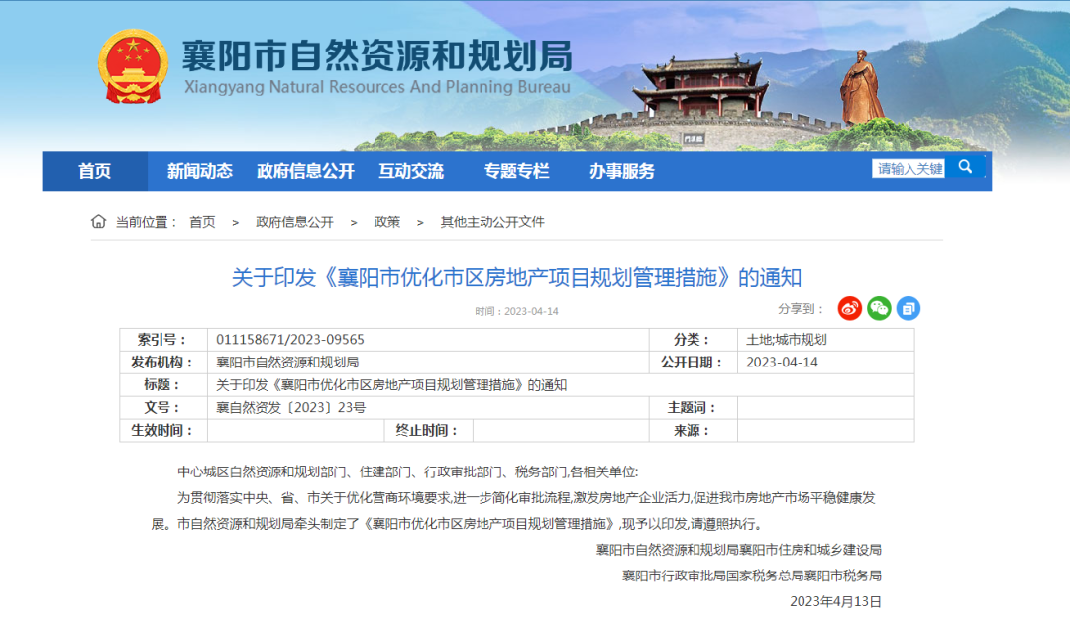Select document number 襄自然资发〔2023〕23号
The height and width of the screenshot is (628, 1070).
[290, 407]
